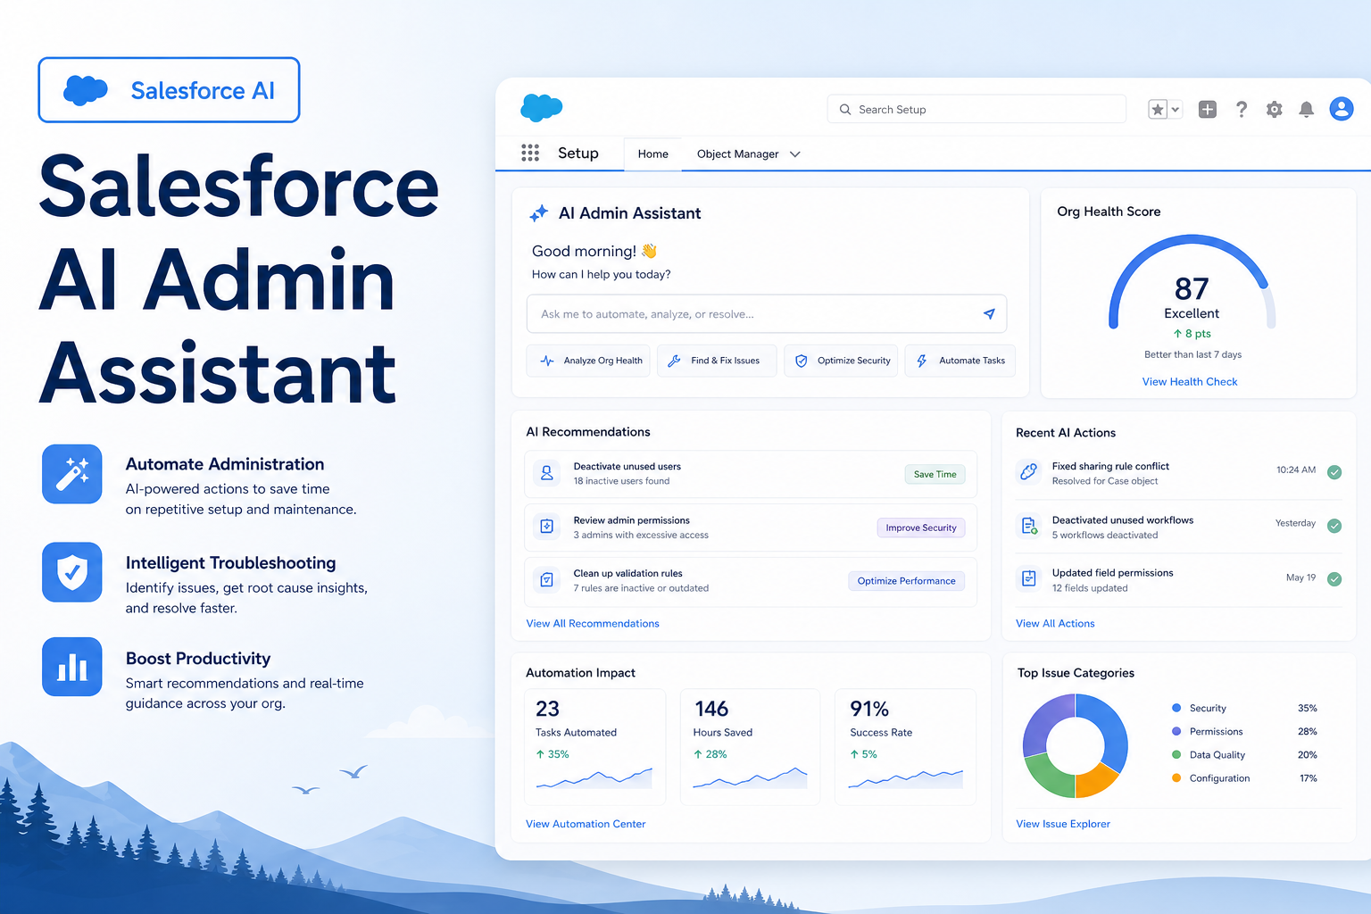
Task: Expand the Favorites list dropdown arrow
Action: tap(1176, 110)
